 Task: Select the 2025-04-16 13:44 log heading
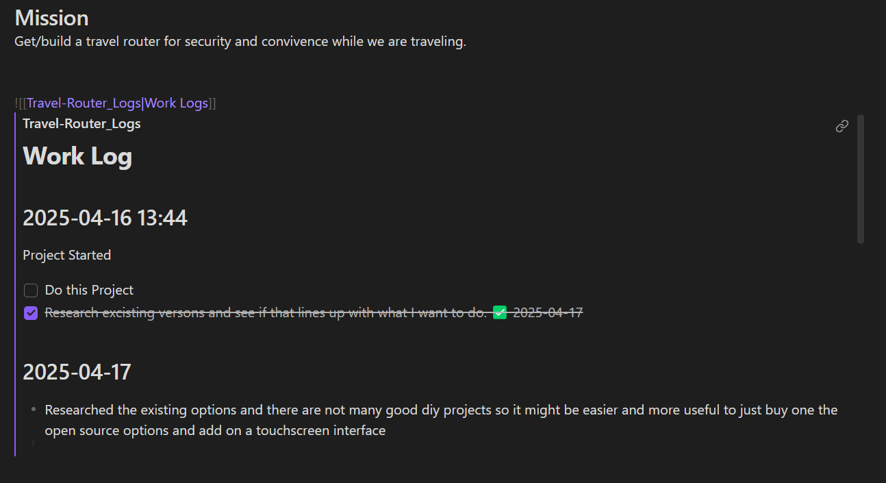105,218
